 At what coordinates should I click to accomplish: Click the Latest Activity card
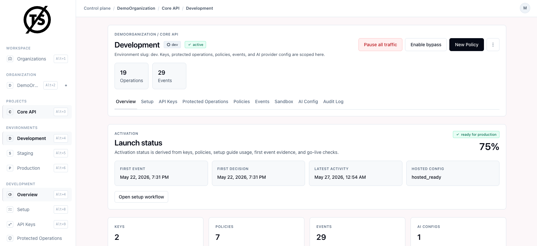tap(356, 173)
